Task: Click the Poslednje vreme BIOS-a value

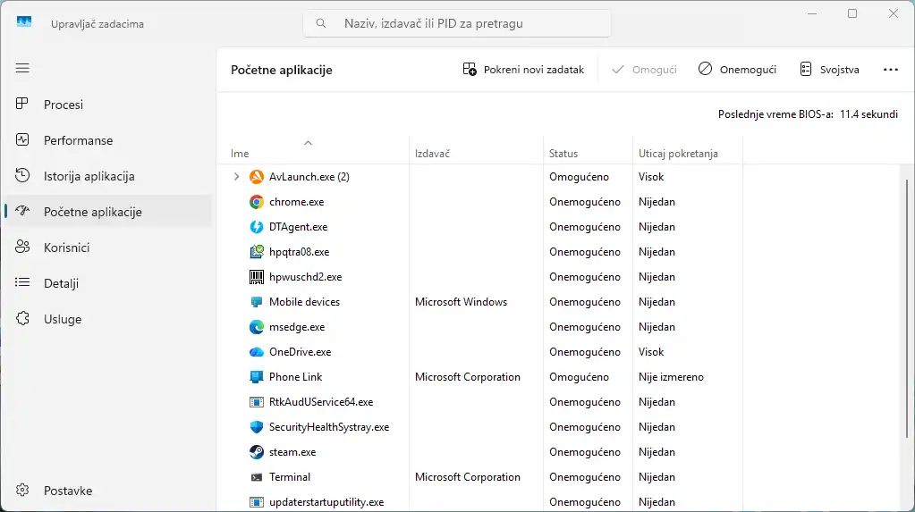Action: (x=868, y=114)
